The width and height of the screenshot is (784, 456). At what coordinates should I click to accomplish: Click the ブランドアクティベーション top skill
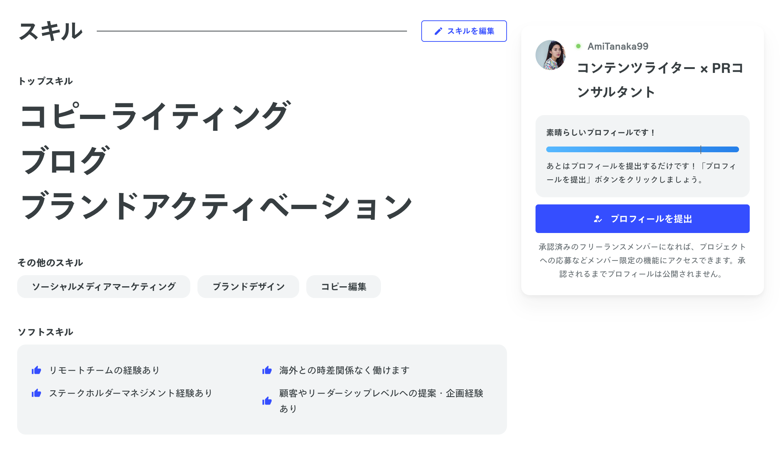point(216,206)
